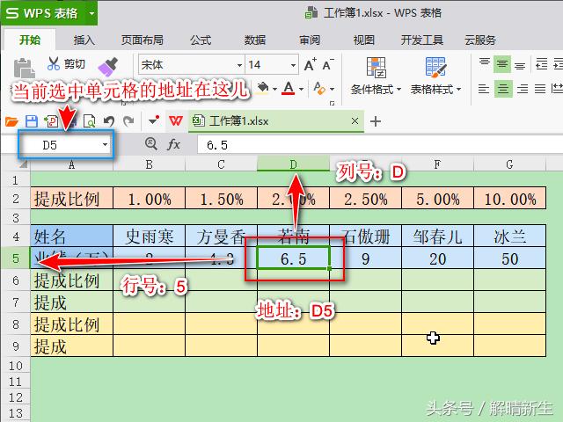
Task: Click the cell with 冰兰
Action: [x=510, y=236]
